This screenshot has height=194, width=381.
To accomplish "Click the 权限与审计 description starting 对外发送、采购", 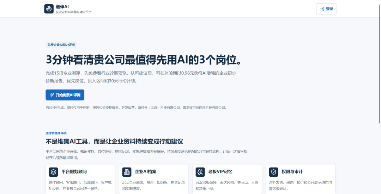I will pos(300,185).
